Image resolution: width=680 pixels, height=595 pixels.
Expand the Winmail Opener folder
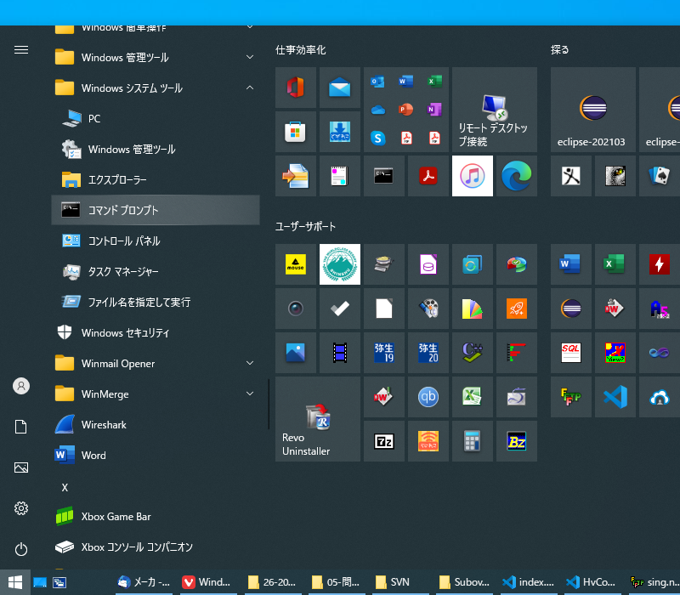click(156, 364)
